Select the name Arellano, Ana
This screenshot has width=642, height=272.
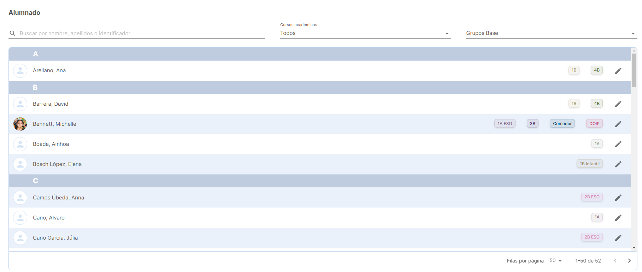click(49, 70)
